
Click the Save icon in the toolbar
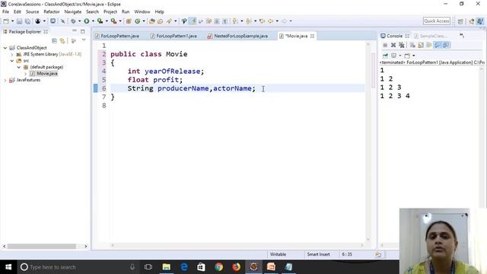tap(19, 21)
